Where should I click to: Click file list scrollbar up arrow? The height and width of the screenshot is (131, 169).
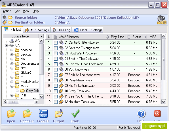(x=164, y=37)
